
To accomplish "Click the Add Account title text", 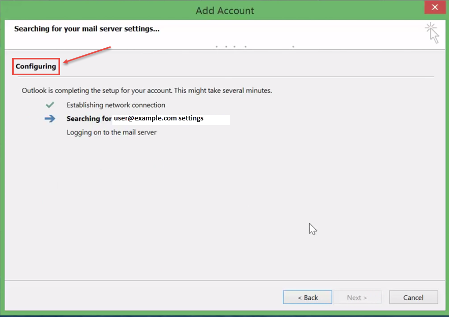I will [x=224, y=10].
